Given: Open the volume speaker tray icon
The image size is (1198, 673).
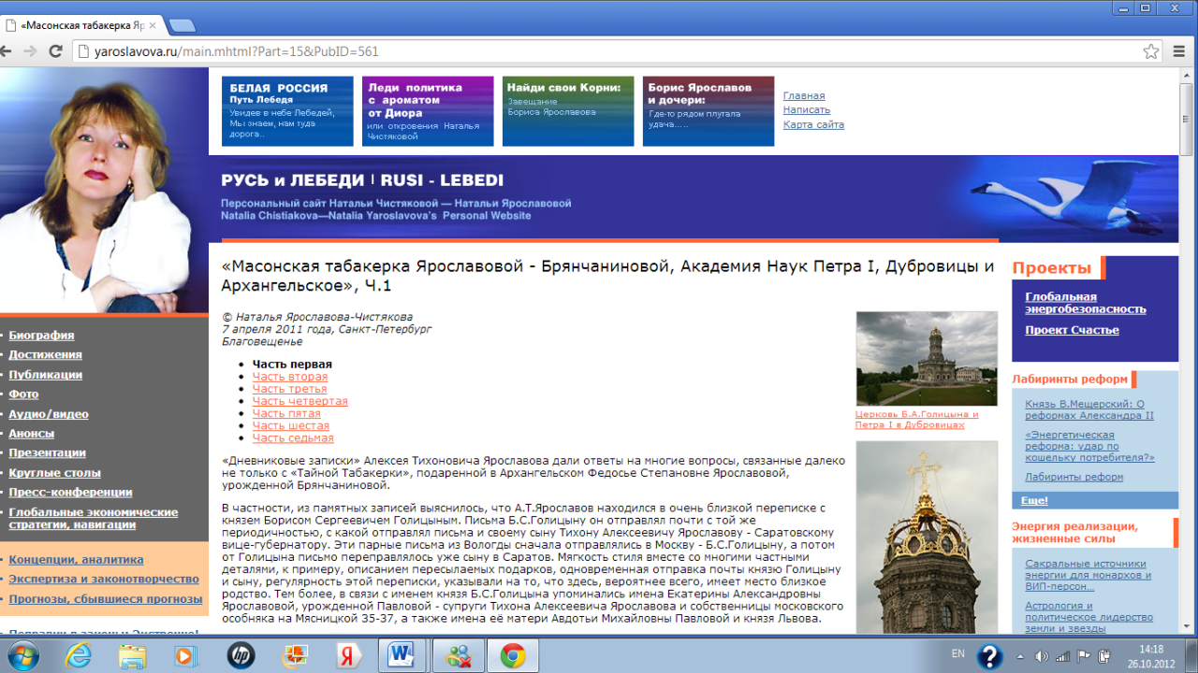Looking at the screenshot, I should pyautogui.click(x=1042, y=656).
